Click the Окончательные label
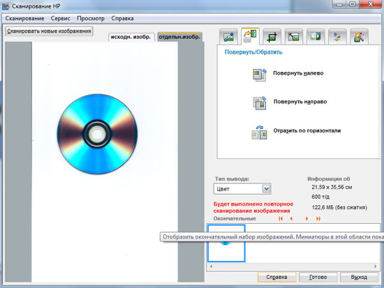384x288 pixels. click(x=235, y=218)
